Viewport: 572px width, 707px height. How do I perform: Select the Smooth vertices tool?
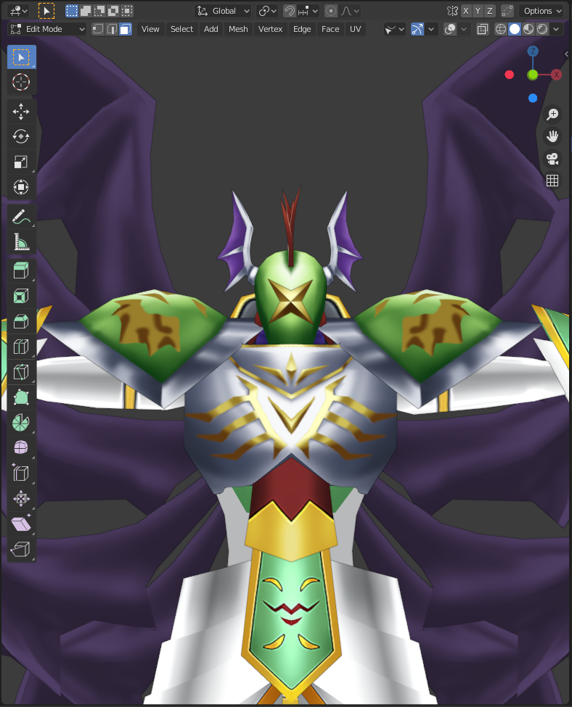(21, 447)
